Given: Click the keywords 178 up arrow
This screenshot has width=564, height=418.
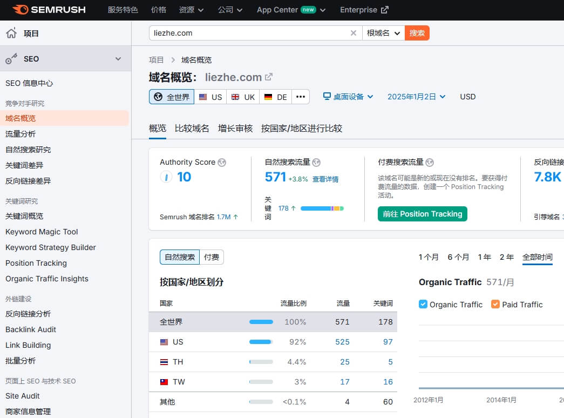Looking at the screenshot, I should point(293,208).
